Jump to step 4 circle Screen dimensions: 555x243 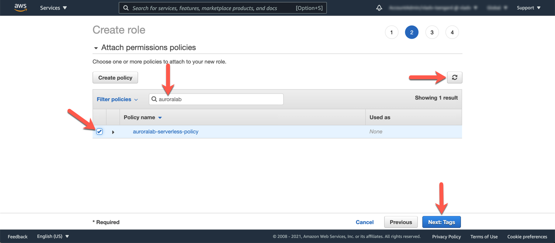452,32
